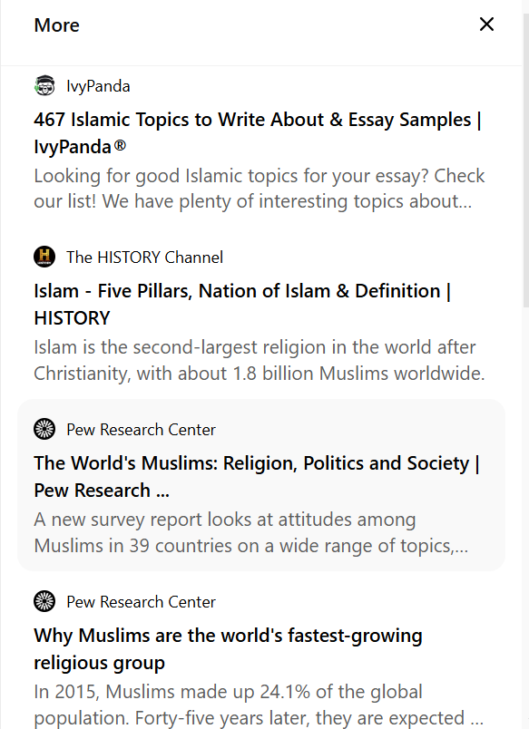Click the 'In 2015, Muslims made up' snippet
Image resolution: width=529 pixels, height=729 pixels.
coord(259,705)
